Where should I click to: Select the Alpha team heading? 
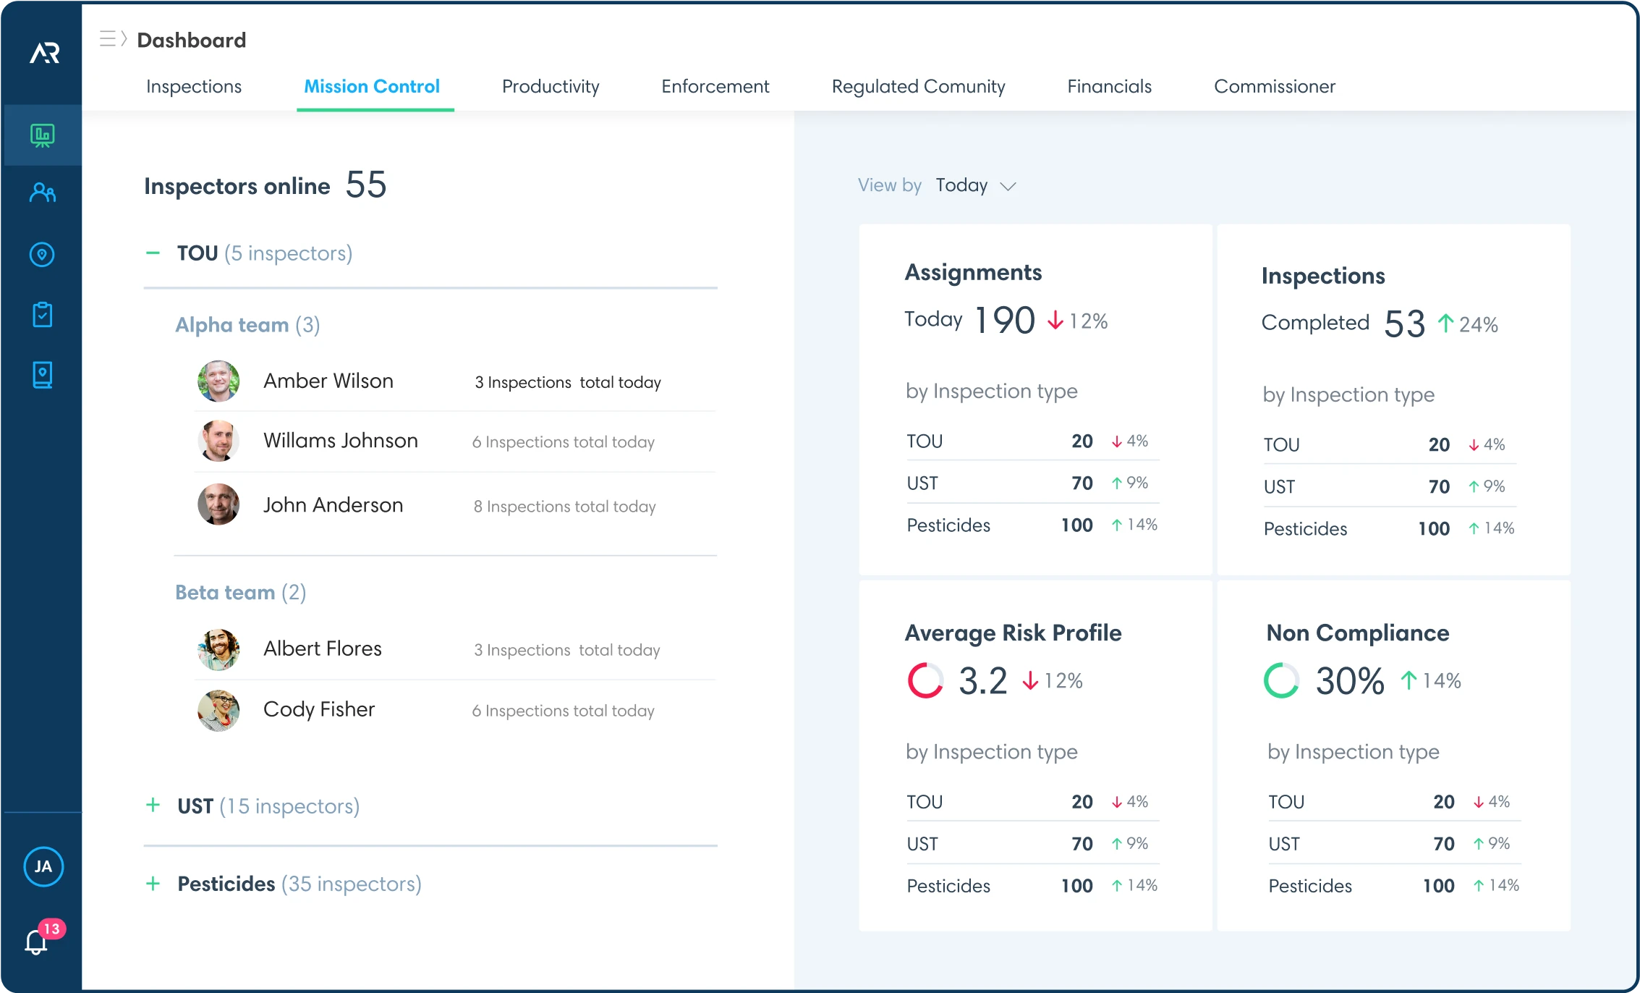tap(247, 325)
